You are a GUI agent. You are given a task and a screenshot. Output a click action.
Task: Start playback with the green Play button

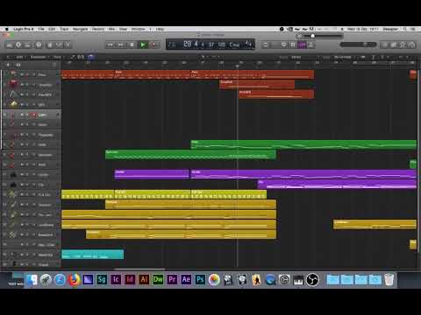[x=143, y=45]
